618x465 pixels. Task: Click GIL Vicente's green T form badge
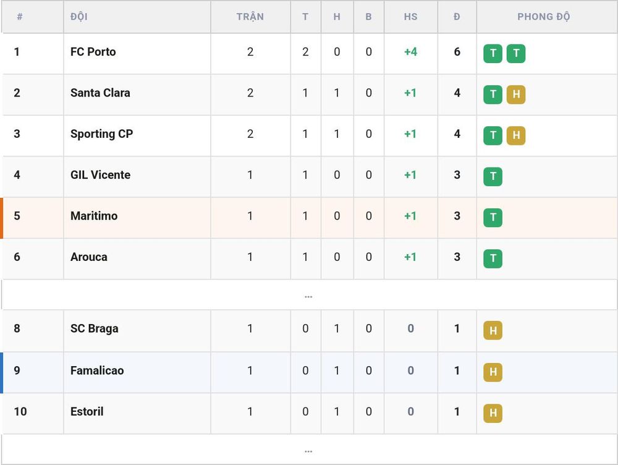coord(493,176)
